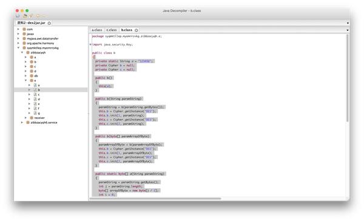The image size is (364, 221).
Task: Expand the receiver package node
Action: click(25, 118)
